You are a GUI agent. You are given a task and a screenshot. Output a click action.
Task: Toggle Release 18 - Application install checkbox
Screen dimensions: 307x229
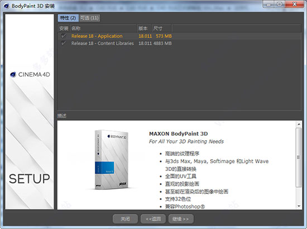(64, 36)
